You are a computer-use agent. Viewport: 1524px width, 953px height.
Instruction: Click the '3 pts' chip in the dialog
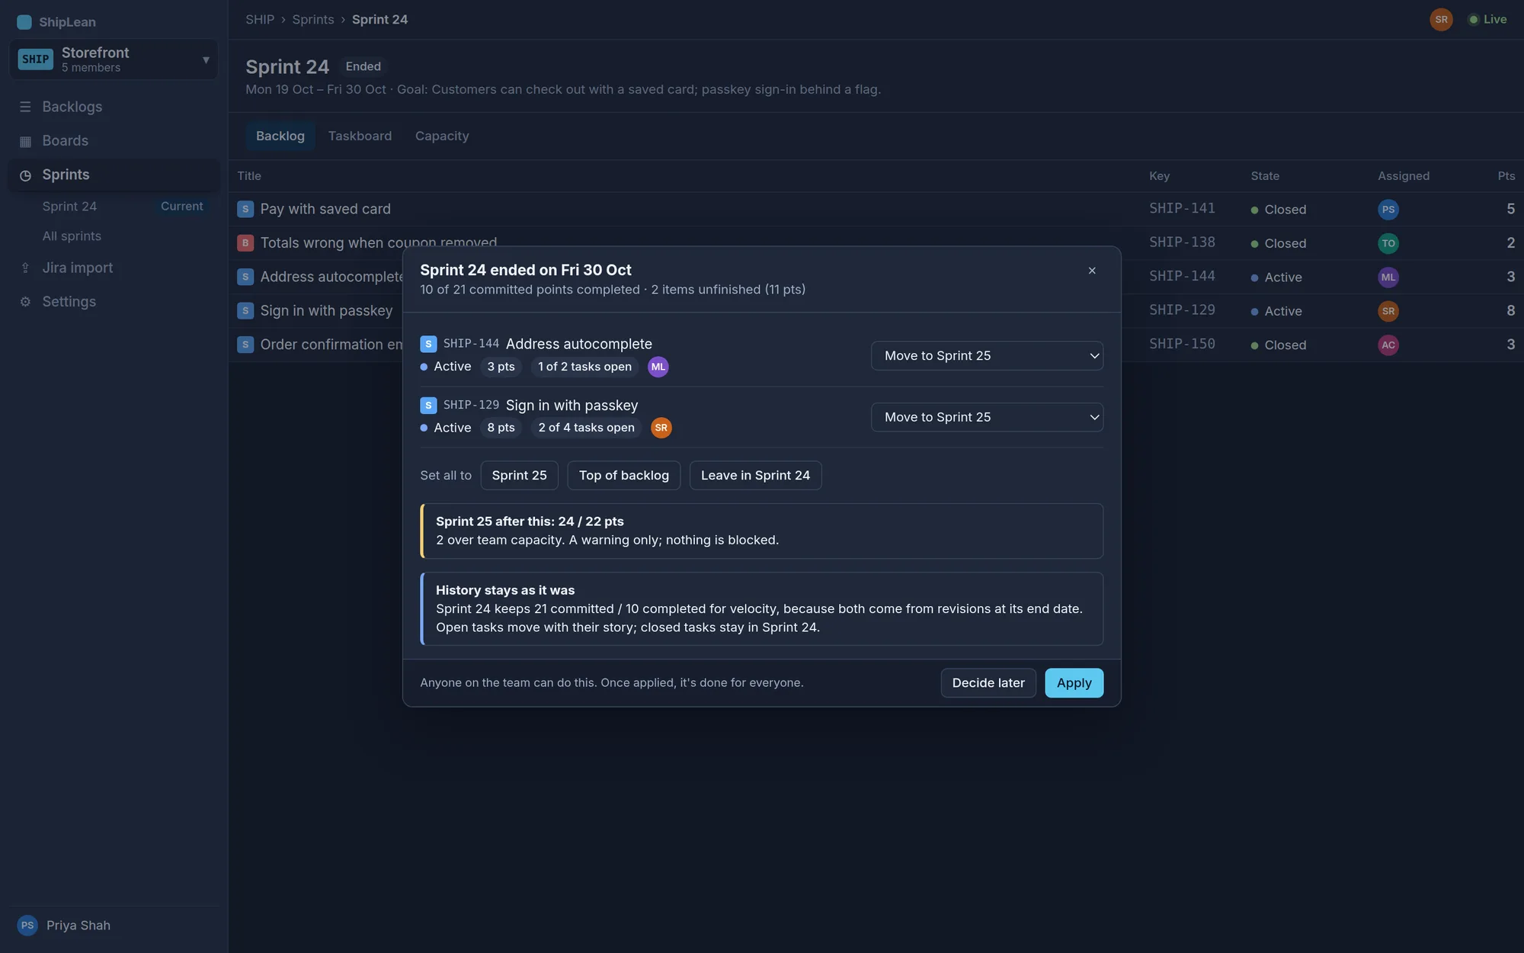501,367
